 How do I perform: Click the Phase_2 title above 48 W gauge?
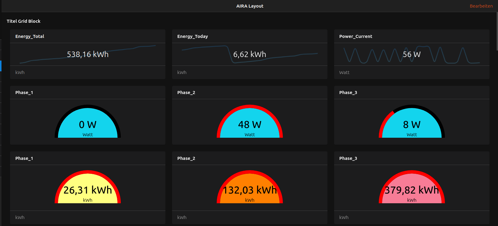[186, 93]
